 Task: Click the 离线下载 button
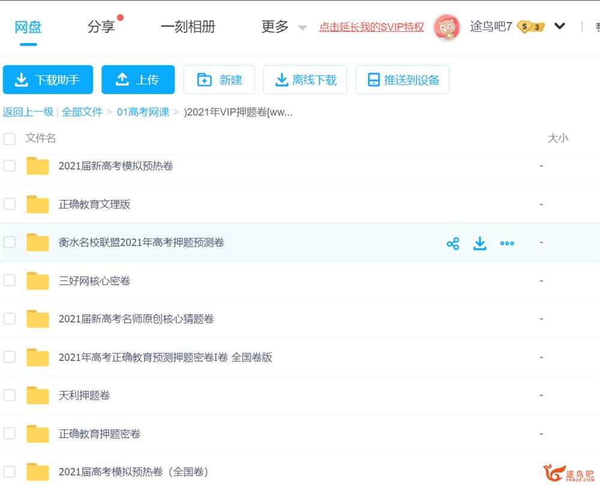tap(305, 80)
